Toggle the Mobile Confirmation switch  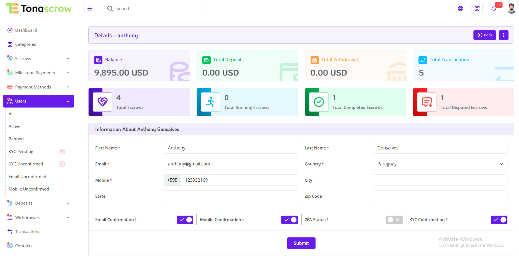click(x=289, y=220)
